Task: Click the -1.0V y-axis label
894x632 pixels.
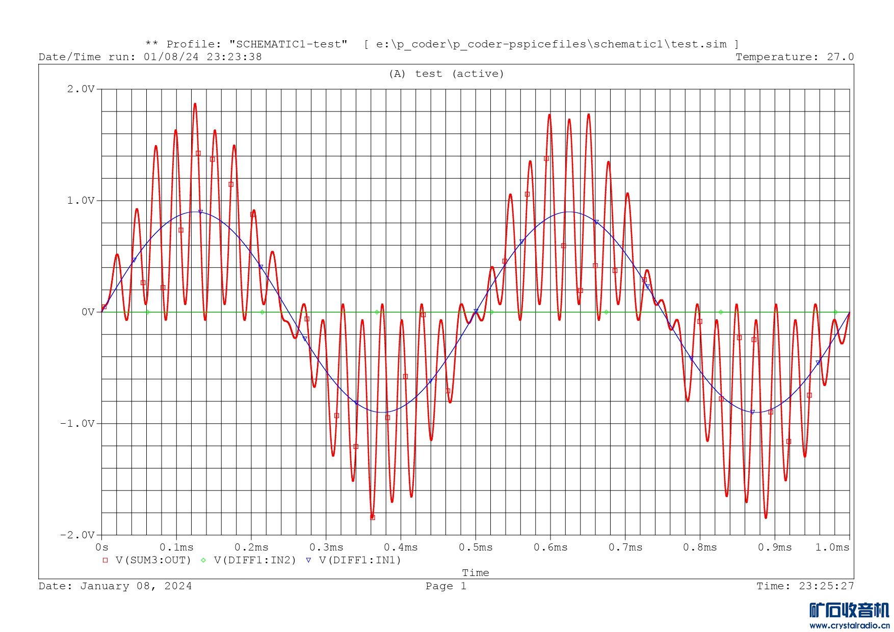Action: pos(77,424)
